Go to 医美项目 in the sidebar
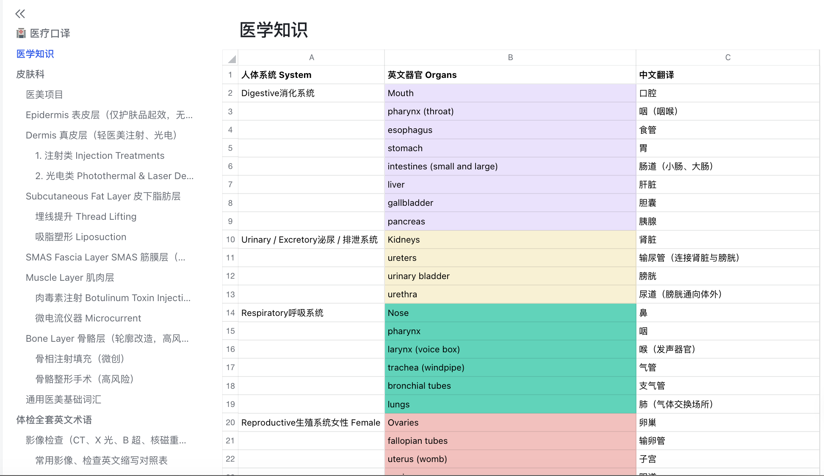Image resolution: width=824 pixels, height=476 pixels. [44, 94]
